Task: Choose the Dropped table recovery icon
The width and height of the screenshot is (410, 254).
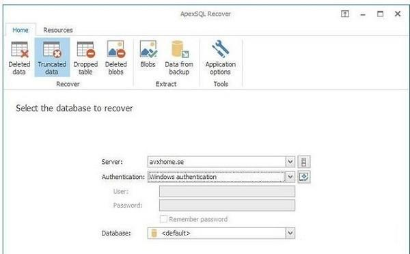Action: 85,57
